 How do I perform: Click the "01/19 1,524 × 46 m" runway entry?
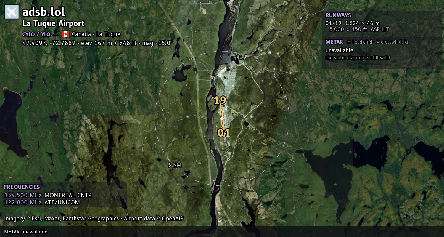pos(353,23)
